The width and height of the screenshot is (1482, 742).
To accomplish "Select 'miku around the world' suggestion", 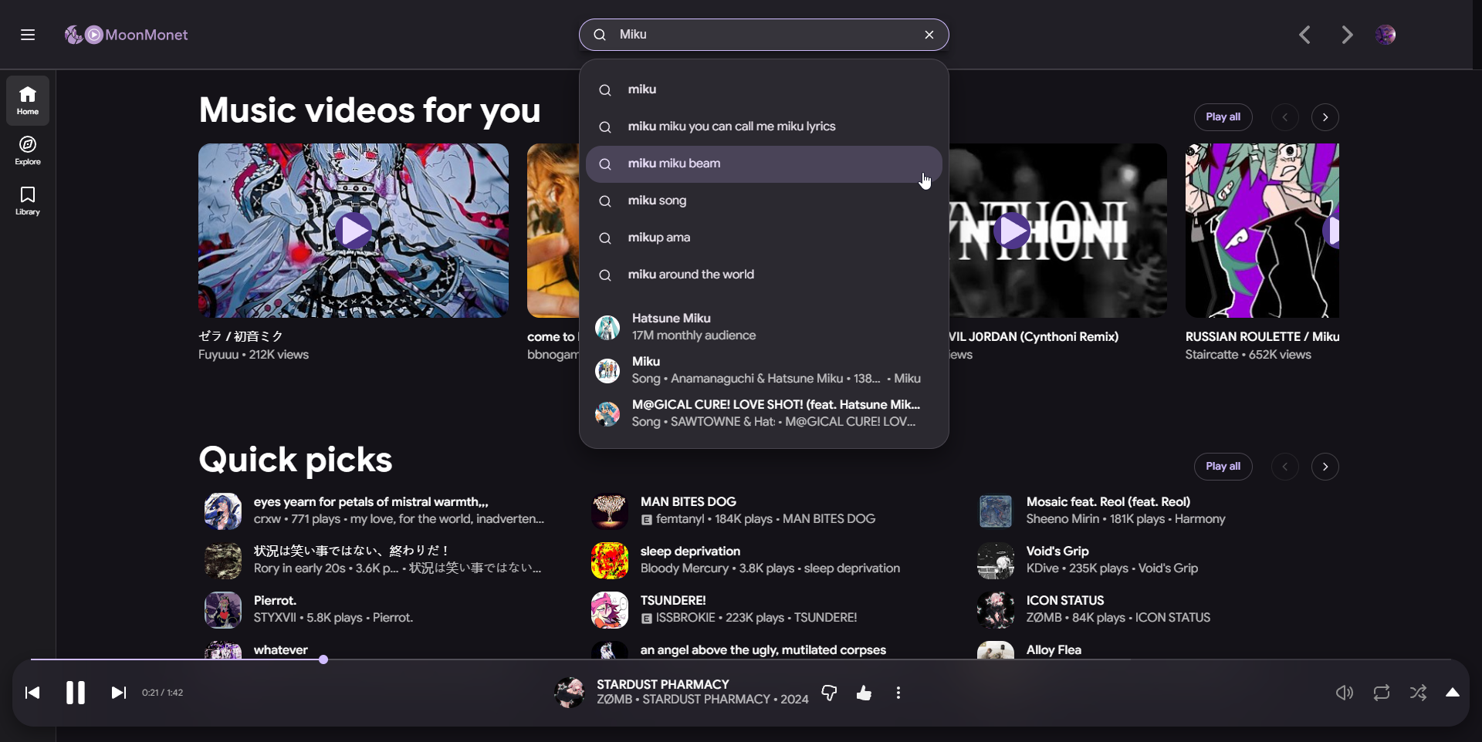I will tap(764, 275).
